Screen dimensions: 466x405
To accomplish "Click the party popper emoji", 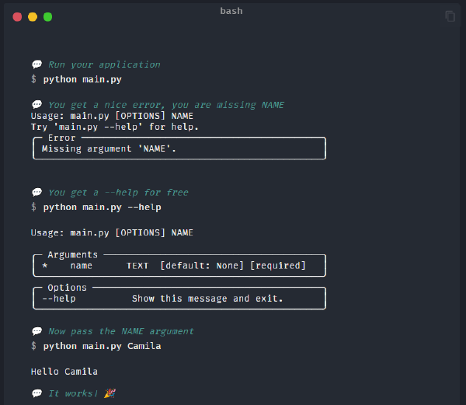I will (x=110, y=393).
